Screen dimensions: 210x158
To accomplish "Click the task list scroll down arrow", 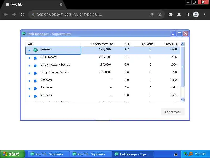I will click(182, 100).
